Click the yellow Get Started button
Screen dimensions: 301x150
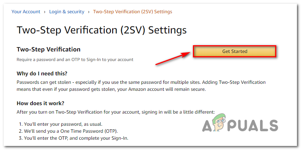[x=235, y=51]
